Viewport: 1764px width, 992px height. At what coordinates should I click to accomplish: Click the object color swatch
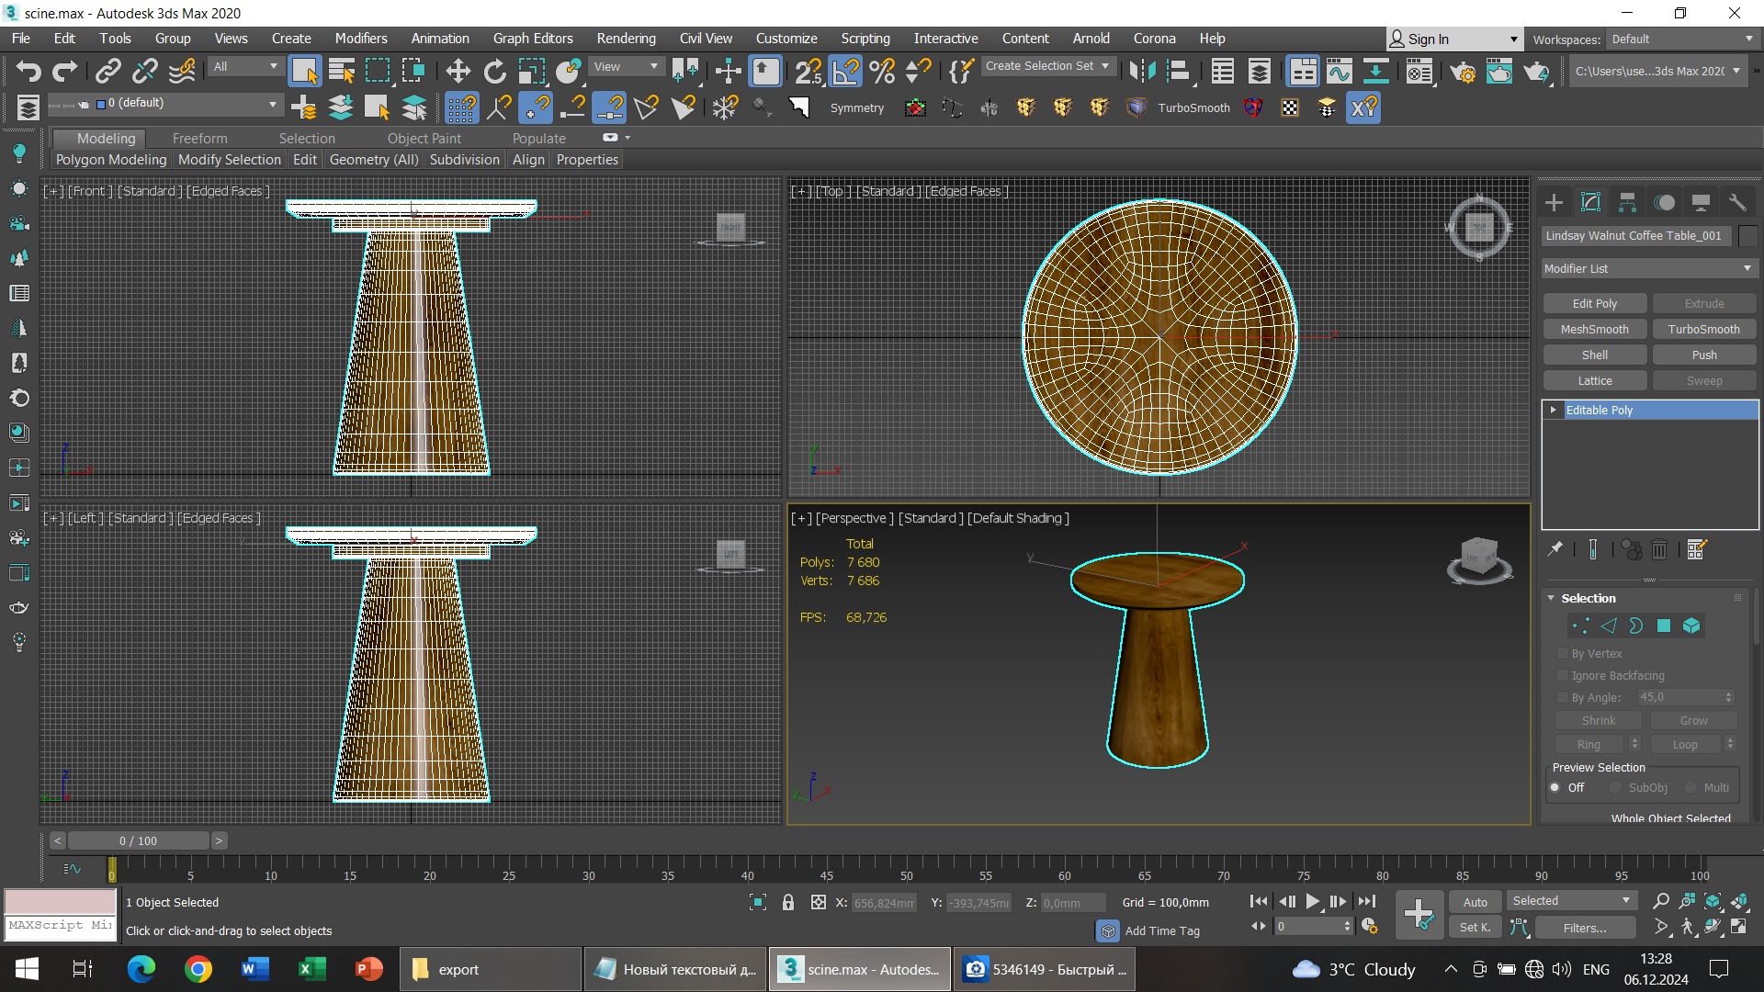[x=1748, y=235]
